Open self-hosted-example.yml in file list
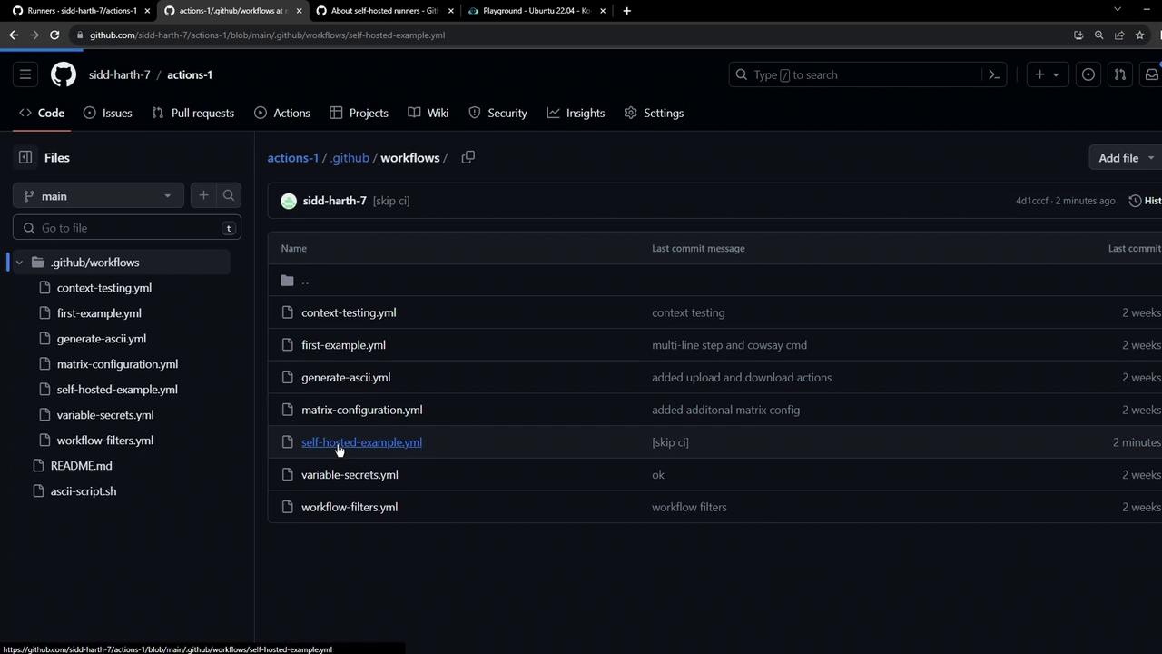The image size is (1162, 654). tap(361, 442)
